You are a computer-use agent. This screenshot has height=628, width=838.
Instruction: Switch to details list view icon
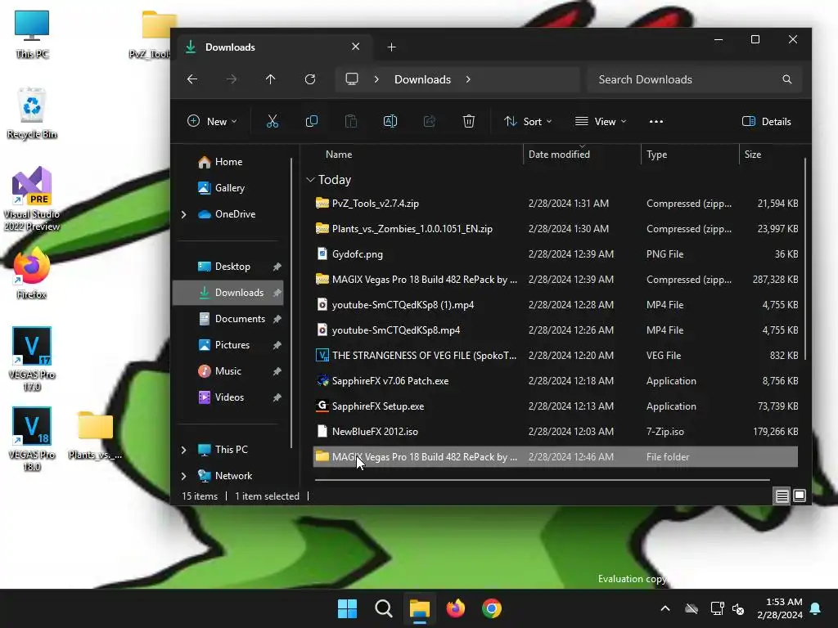click(x=782, y=496)
